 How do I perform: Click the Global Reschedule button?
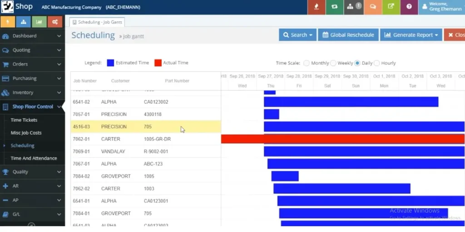tap(348, 35)
